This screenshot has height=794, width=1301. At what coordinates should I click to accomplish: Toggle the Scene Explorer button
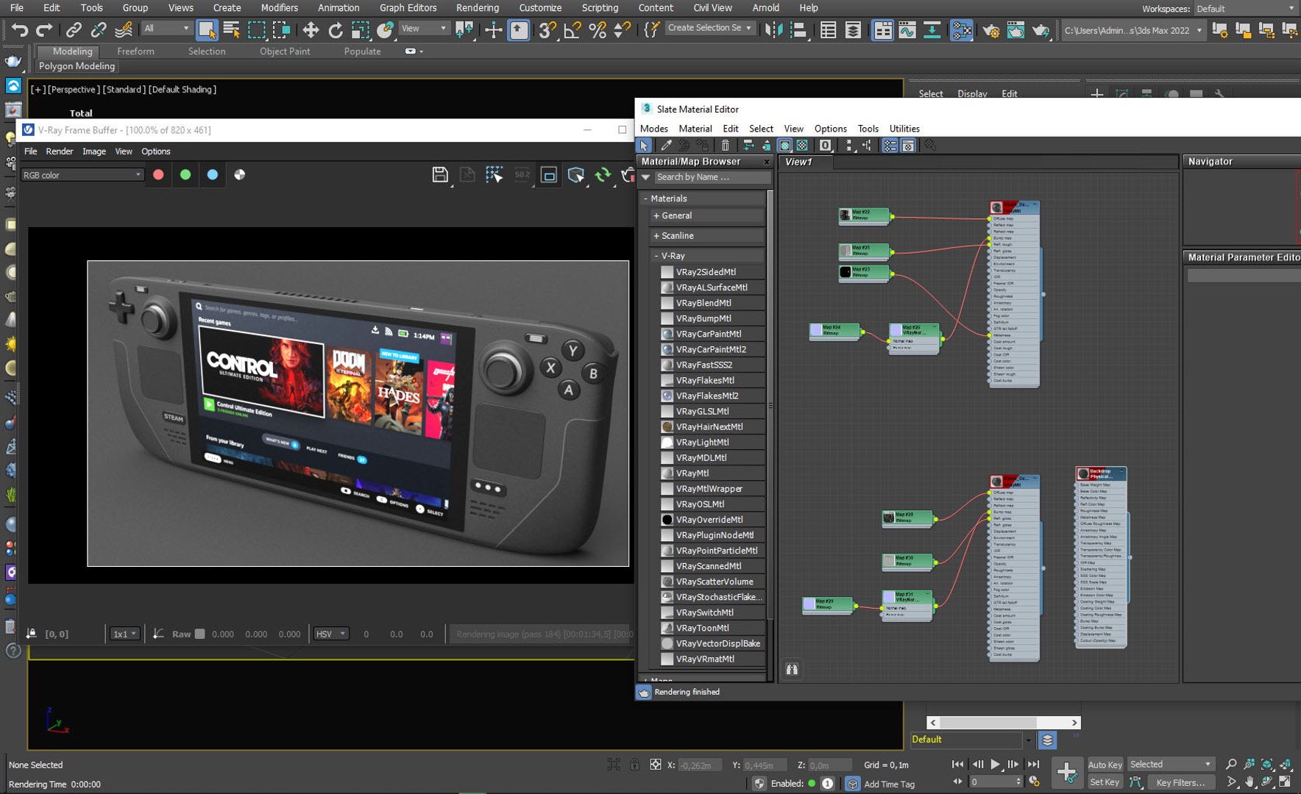pyautogui.click(x=828, y=29)
